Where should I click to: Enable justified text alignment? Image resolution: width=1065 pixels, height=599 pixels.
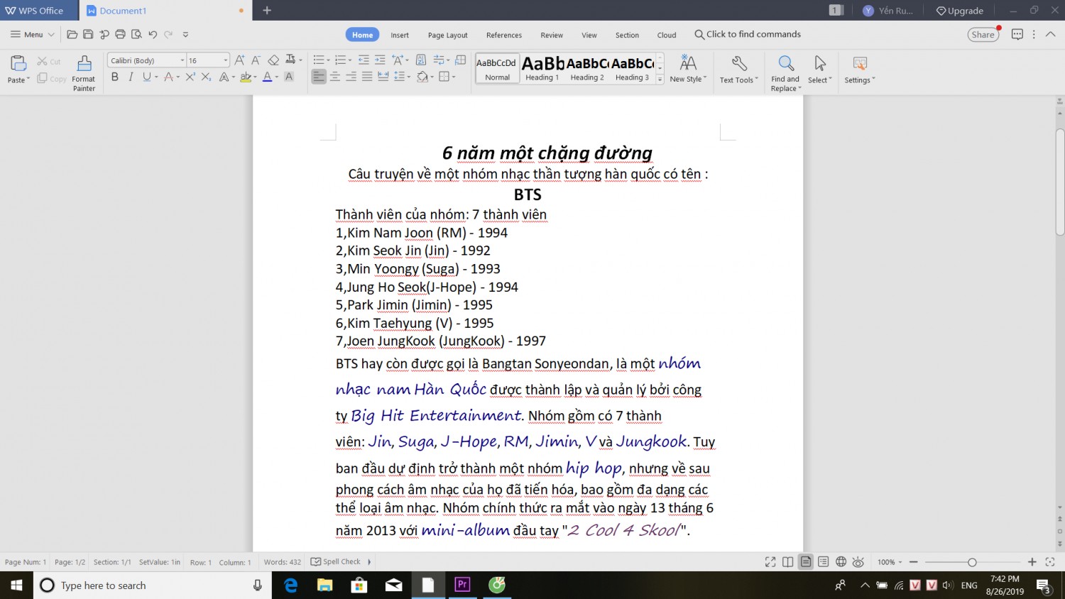[x=367, y=77]
